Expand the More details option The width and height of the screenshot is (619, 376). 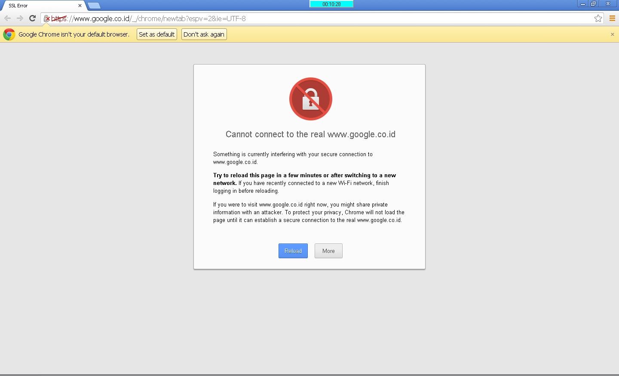[328, 251]
